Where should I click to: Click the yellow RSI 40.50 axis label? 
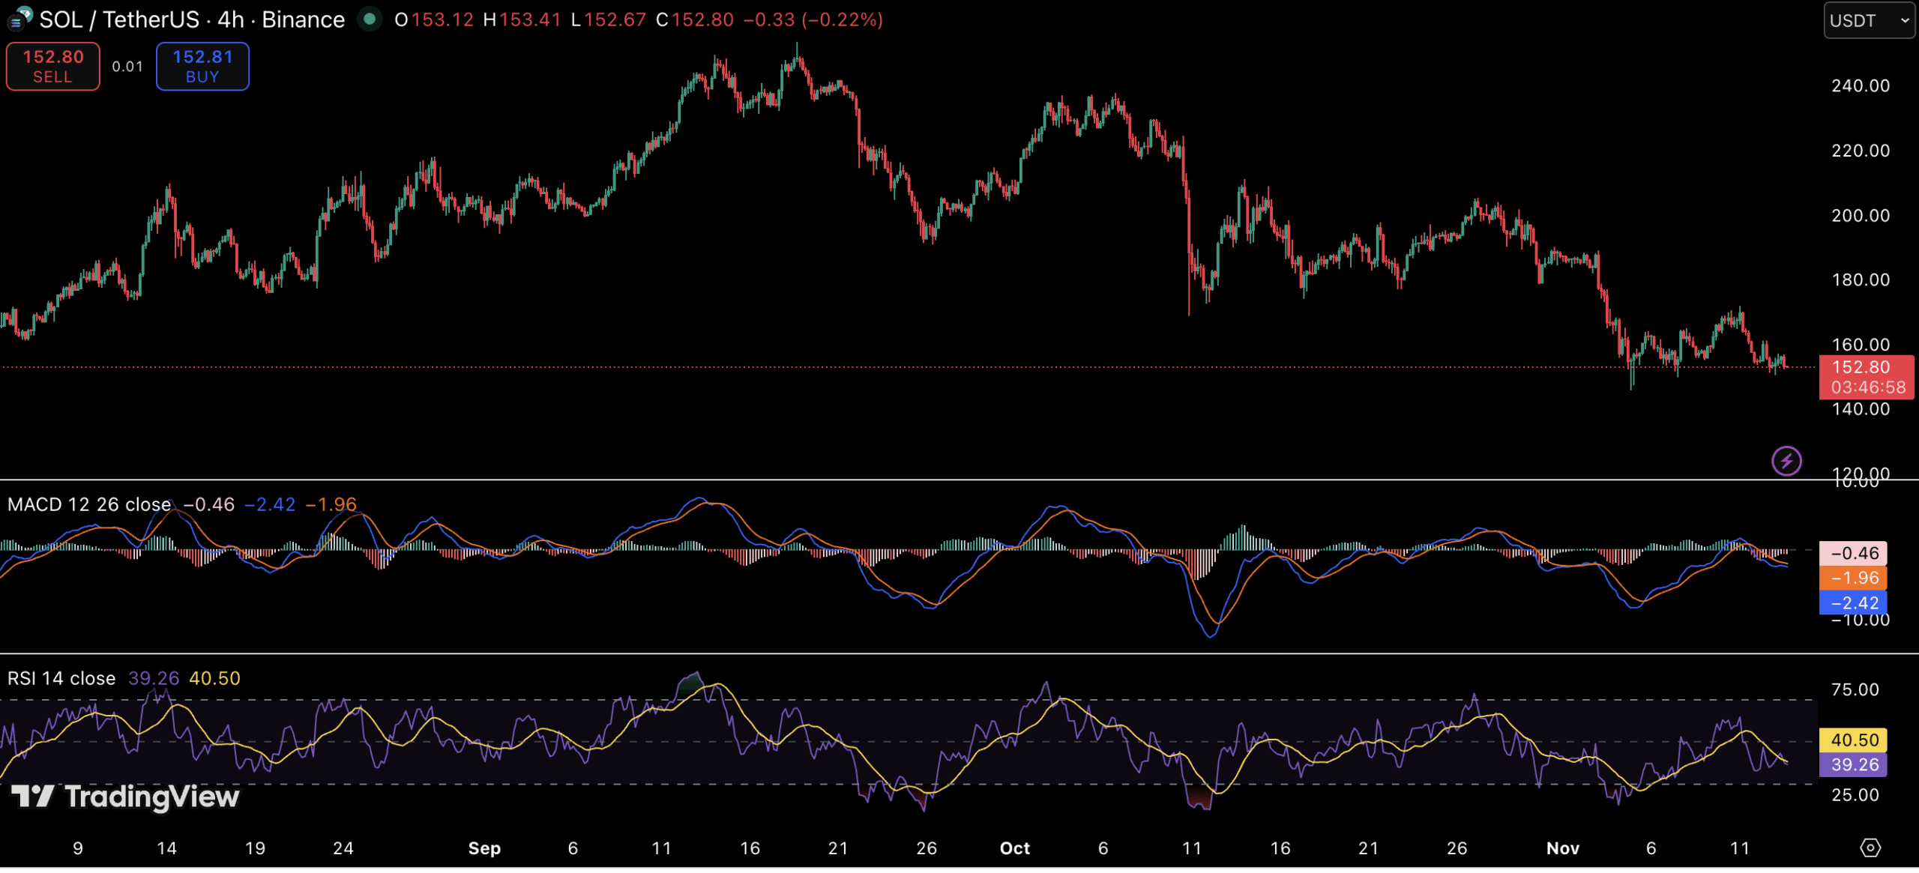click(1853, 740)
